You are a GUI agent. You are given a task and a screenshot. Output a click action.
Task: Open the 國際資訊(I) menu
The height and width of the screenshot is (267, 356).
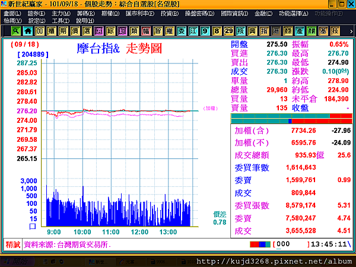(x=234, y=14)
